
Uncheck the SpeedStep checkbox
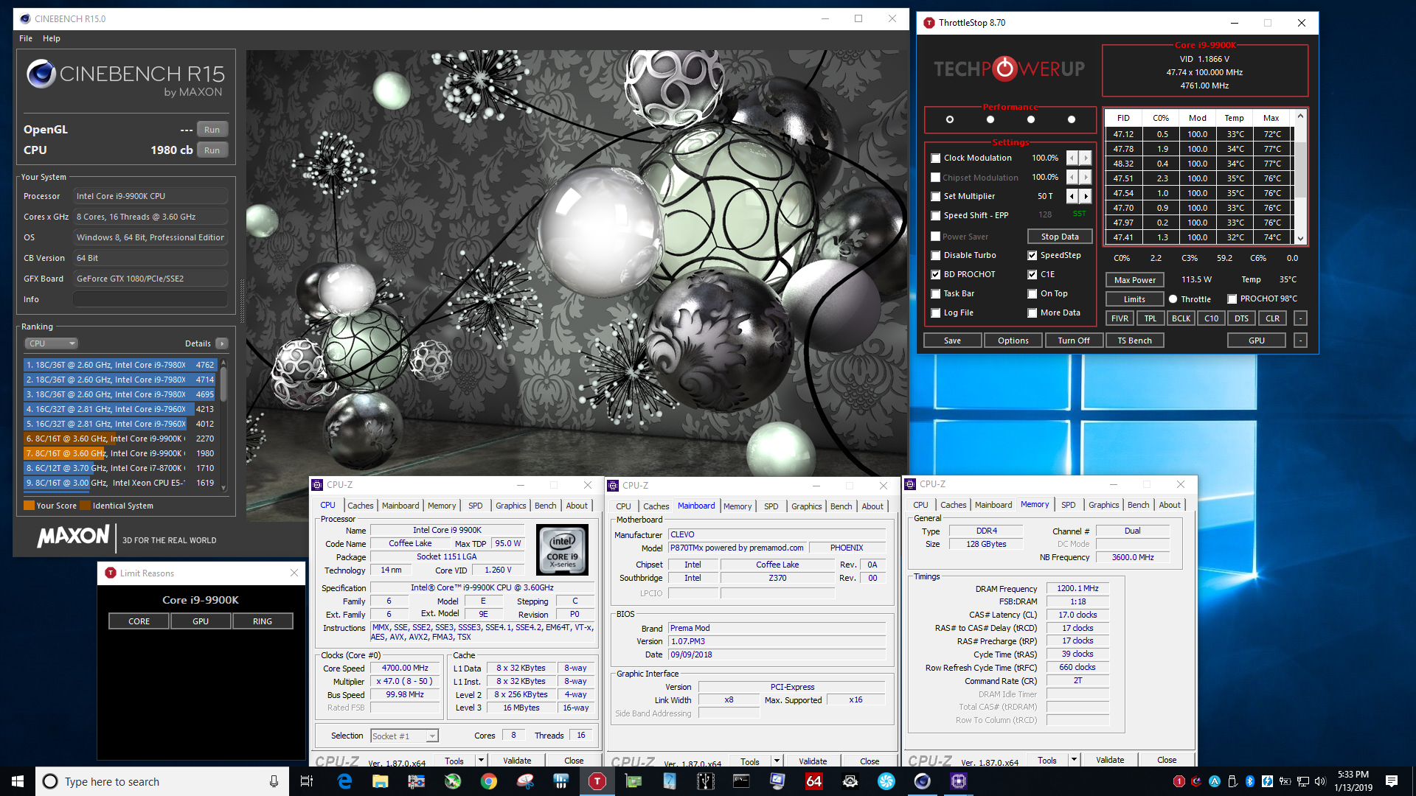click(1032, 256)
